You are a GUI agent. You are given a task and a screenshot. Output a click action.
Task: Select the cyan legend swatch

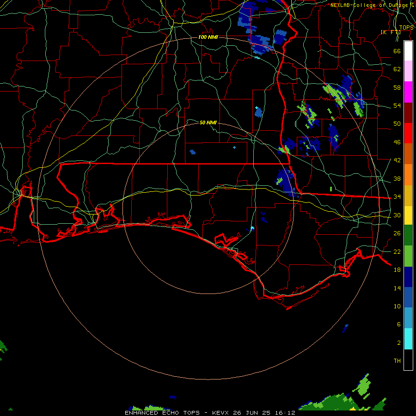point(408,339)
